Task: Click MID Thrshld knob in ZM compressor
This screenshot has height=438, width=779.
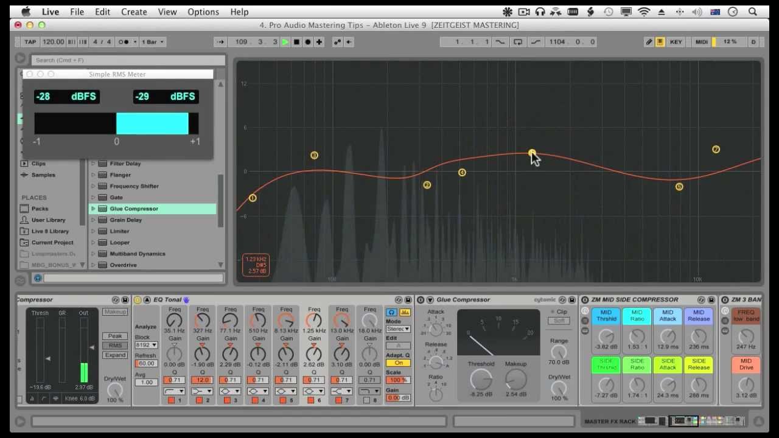Action: [x=606, y=336]
